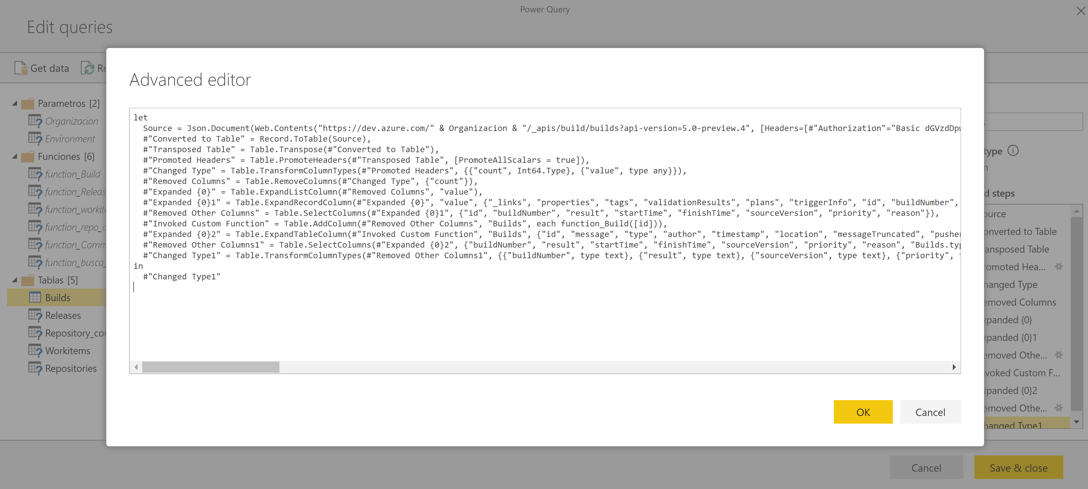The height and width of the screenshot is (489, 1088).
Task: Click the Funciones folder icon
Action: [x=28, y=157]
